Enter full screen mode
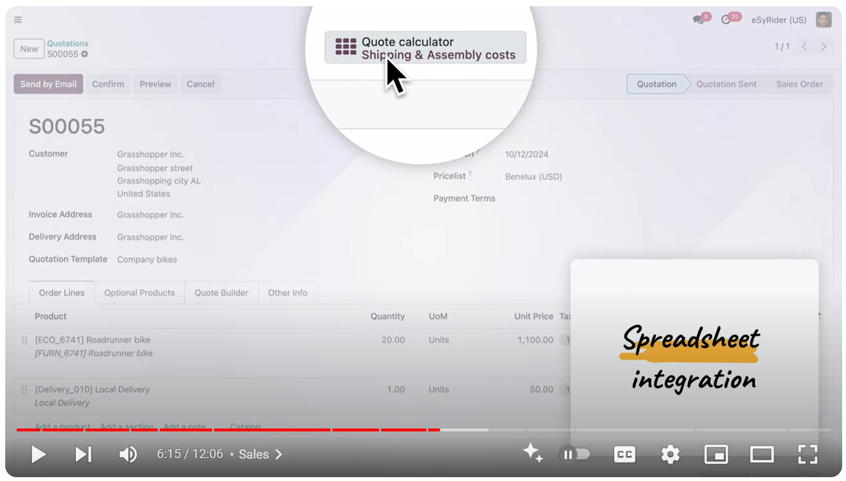 807,454
